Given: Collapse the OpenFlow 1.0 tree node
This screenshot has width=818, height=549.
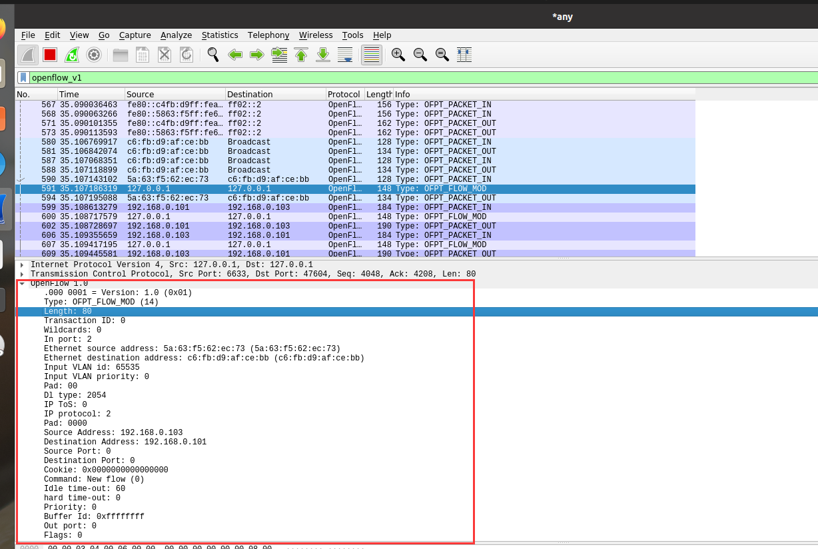Looking at the screenshot, I should (22, 283).
